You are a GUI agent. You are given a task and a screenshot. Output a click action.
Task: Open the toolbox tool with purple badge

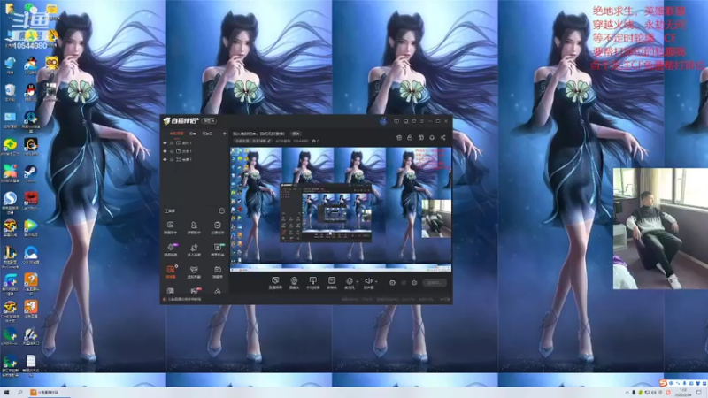pyautogui.click(x=171, y=249)
